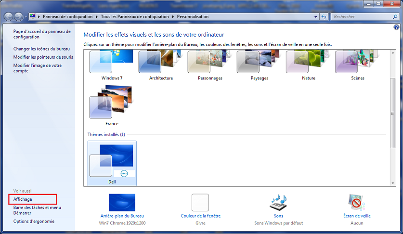Select the Scènes theme
Screen dimensions: 403x234
[358, 65]
